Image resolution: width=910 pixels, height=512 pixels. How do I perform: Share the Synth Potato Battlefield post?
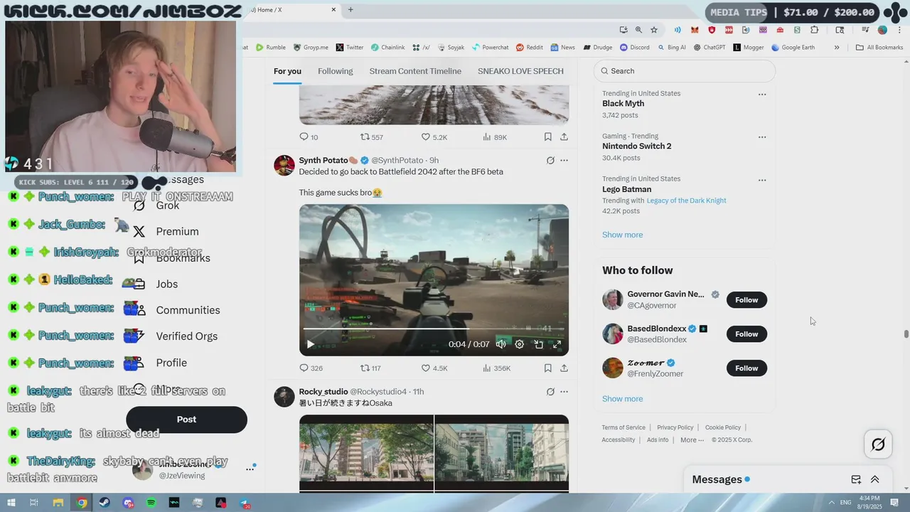click(564, 368)
